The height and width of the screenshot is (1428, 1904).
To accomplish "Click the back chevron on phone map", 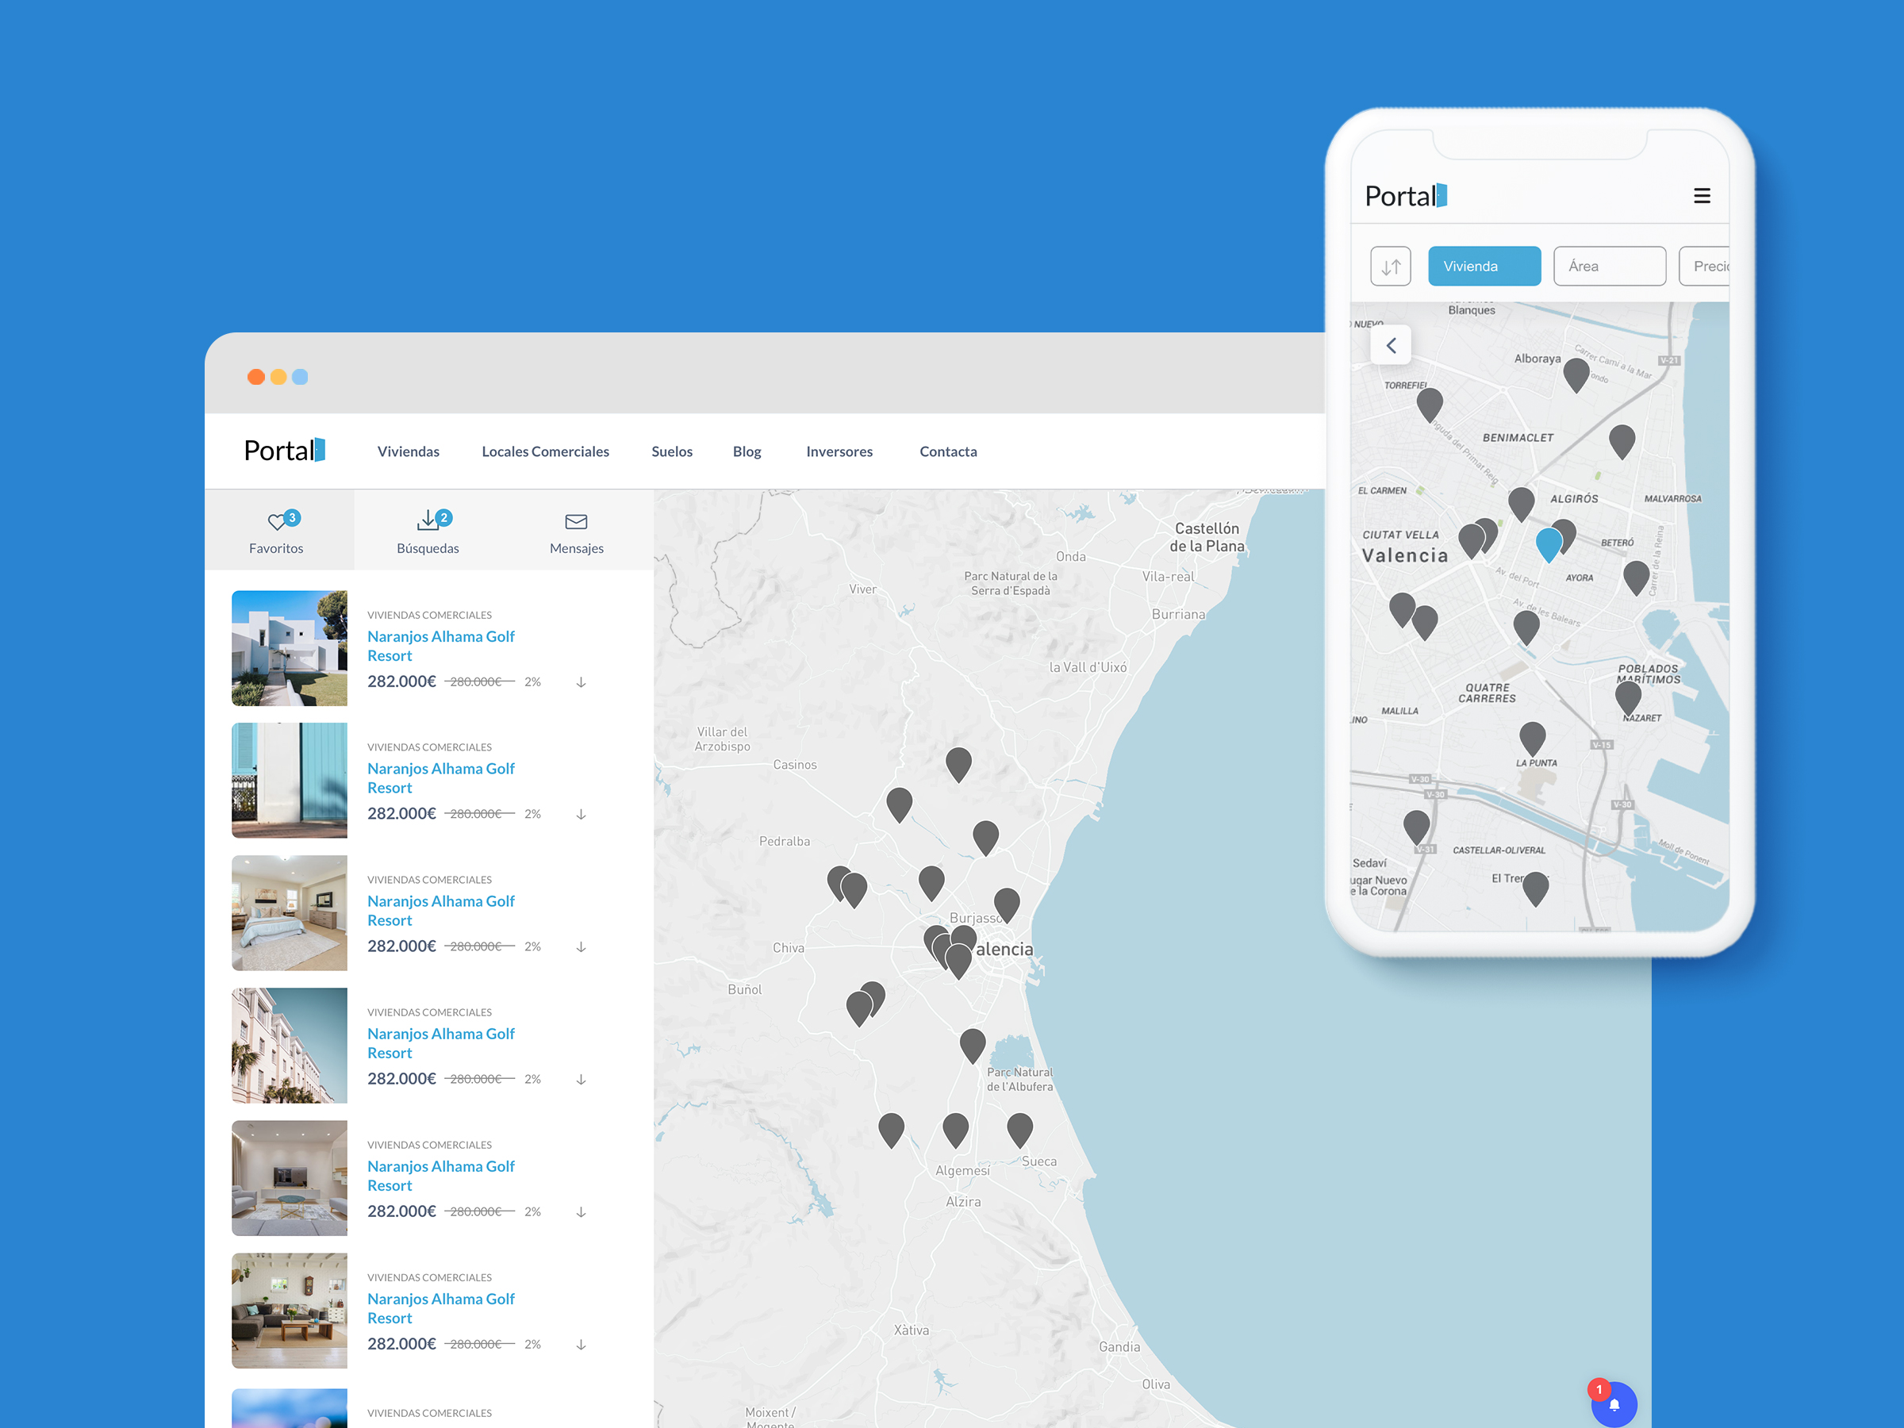I will pos(1390,345).
